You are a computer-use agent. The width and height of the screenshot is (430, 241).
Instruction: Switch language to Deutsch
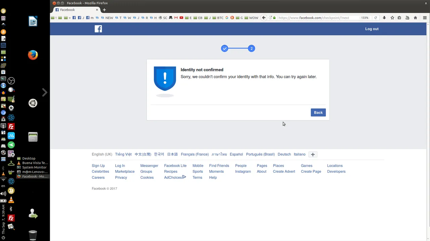click(284, 154)
